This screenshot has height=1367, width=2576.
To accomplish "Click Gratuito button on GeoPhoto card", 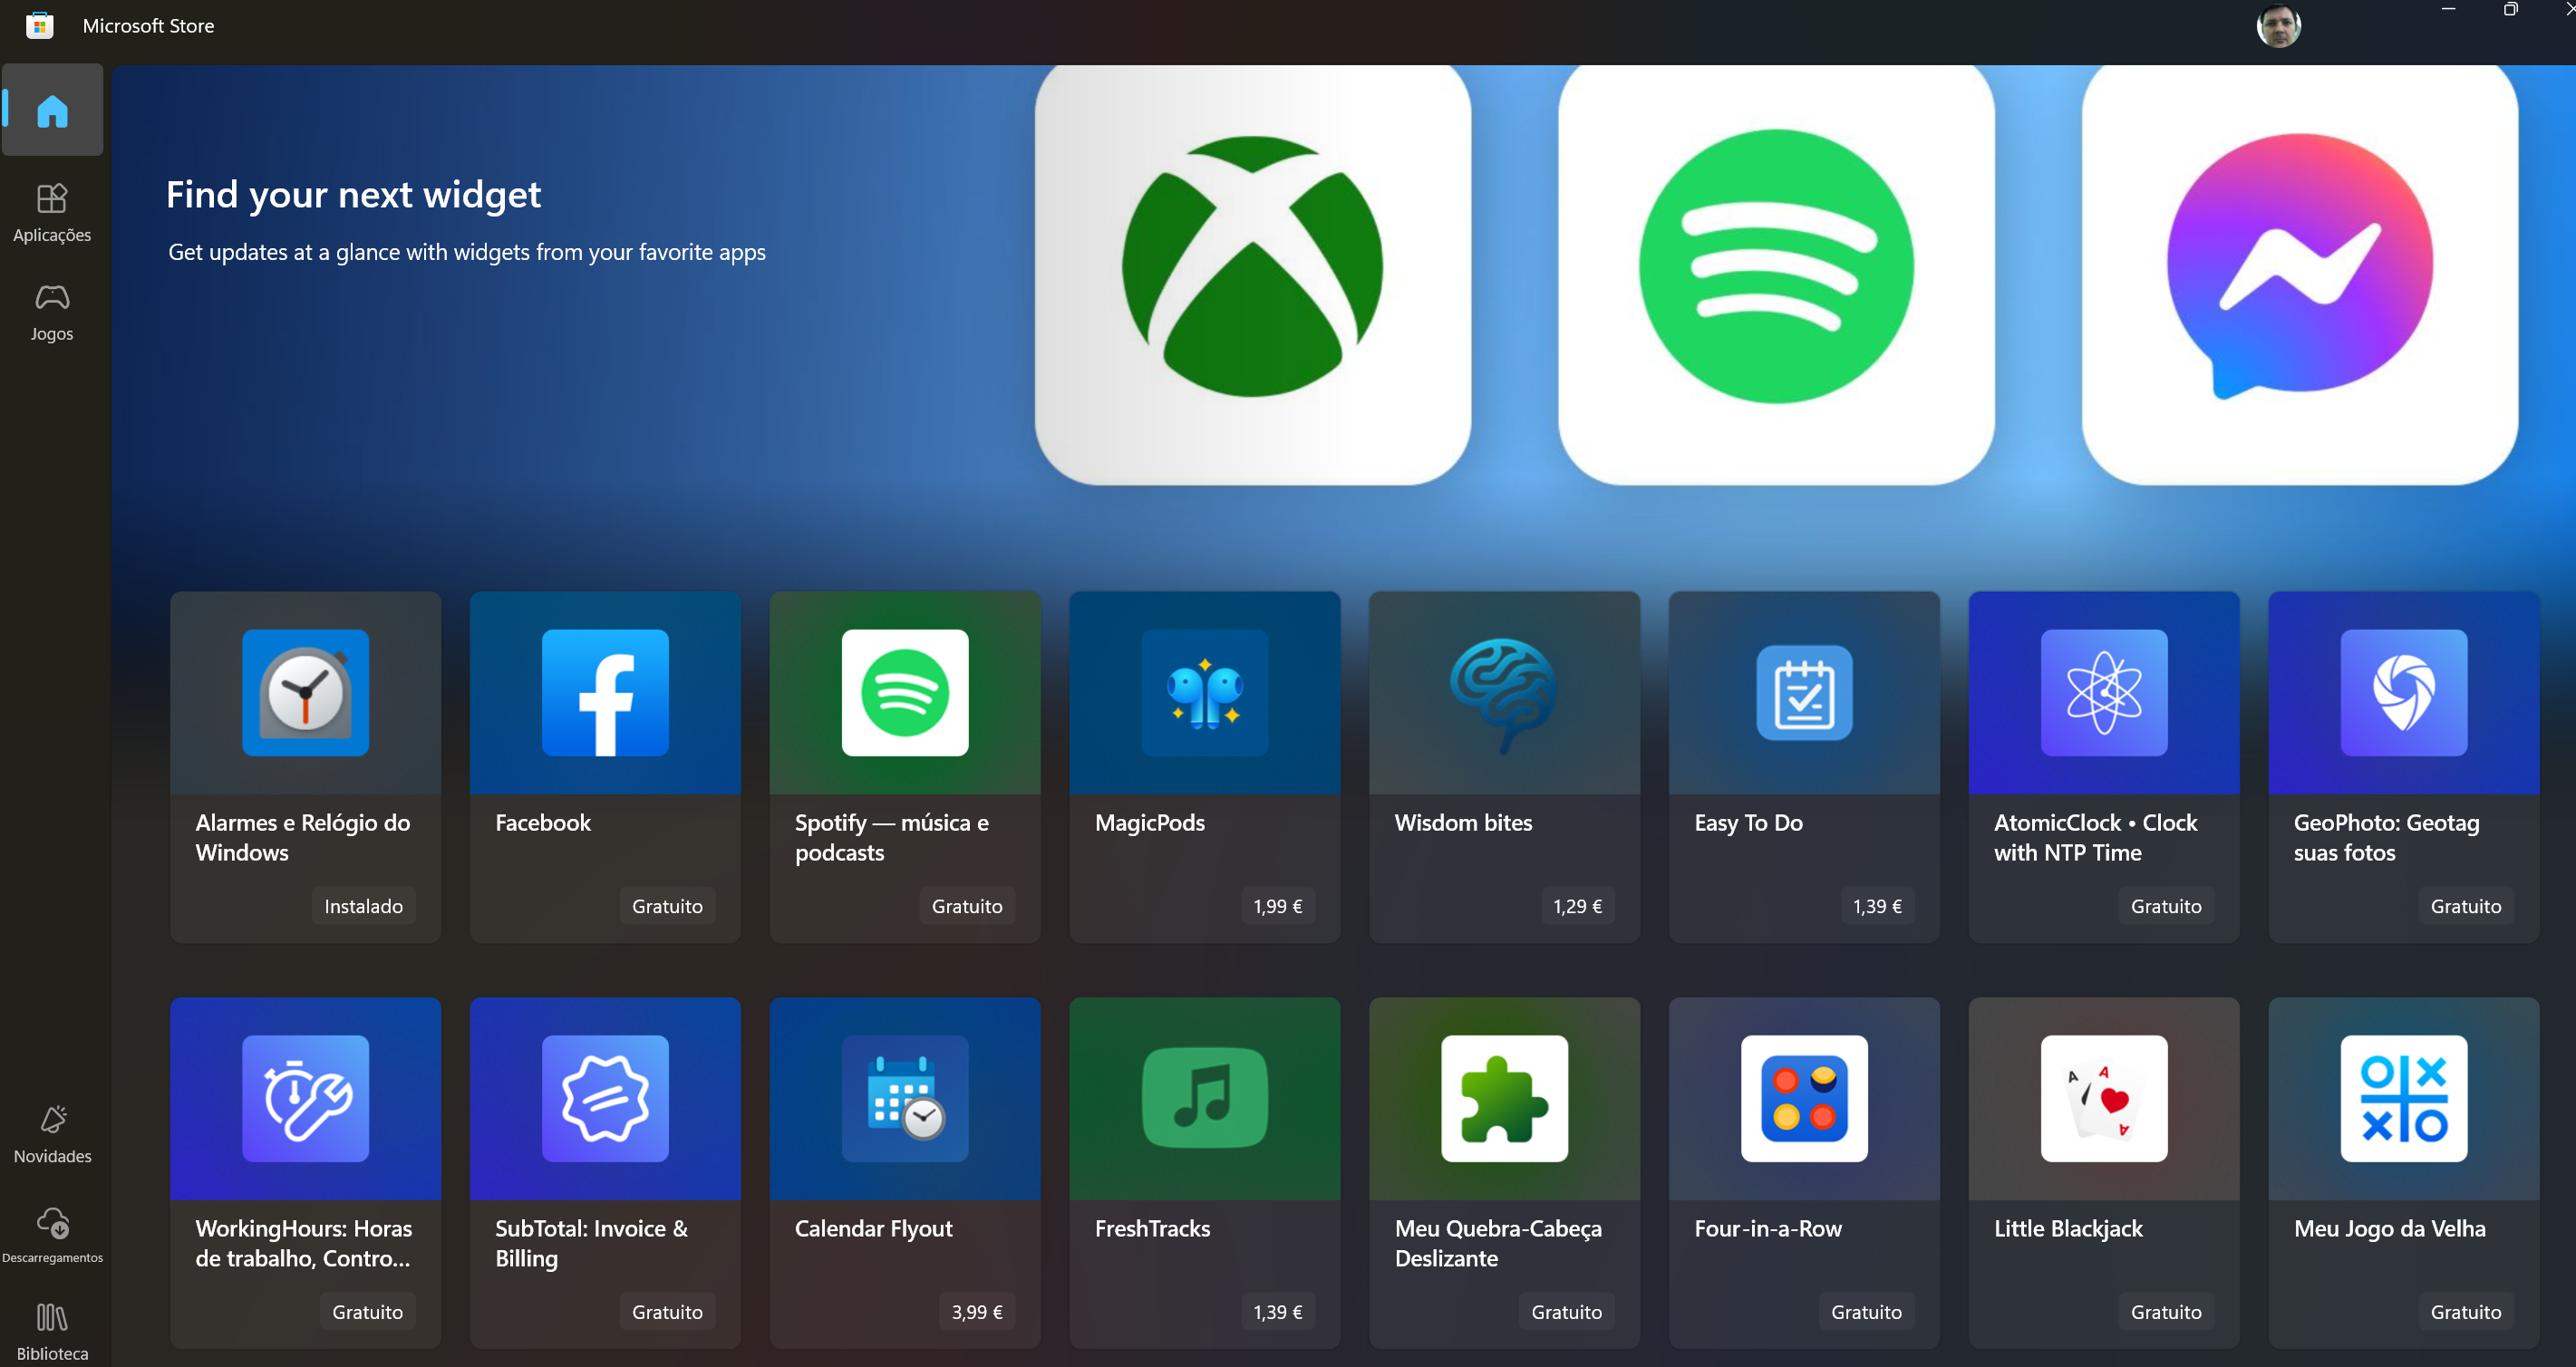I will pos(2466,905).
